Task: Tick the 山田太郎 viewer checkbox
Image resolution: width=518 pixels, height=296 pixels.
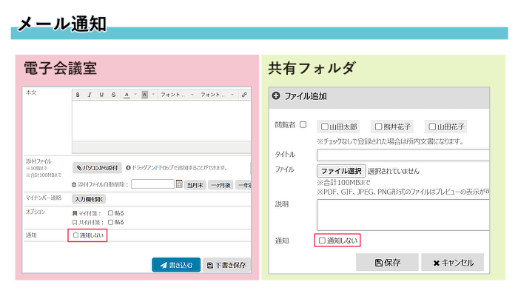Action: [324, 127]
